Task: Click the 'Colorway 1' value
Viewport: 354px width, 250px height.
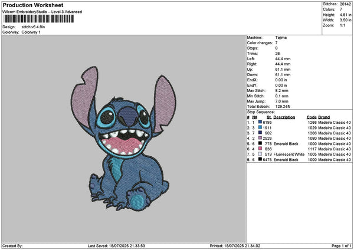Action: click(x=31, y=32)
